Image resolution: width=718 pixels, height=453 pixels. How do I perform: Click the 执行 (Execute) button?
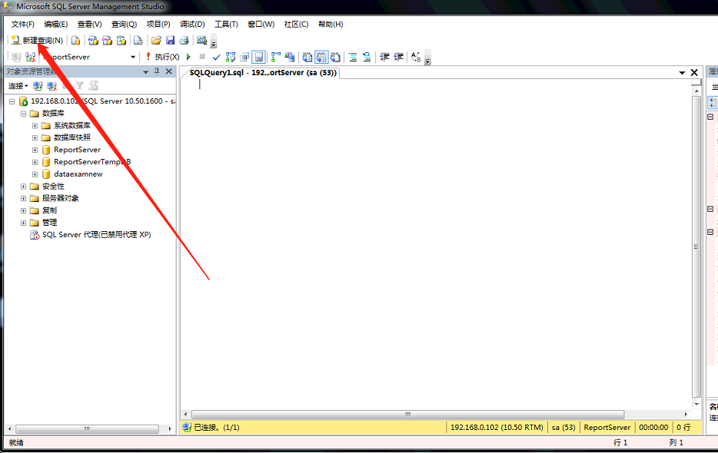point(162,57)
